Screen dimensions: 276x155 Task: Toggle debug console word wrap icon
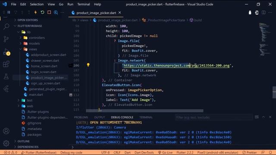[x=257, y=117]
